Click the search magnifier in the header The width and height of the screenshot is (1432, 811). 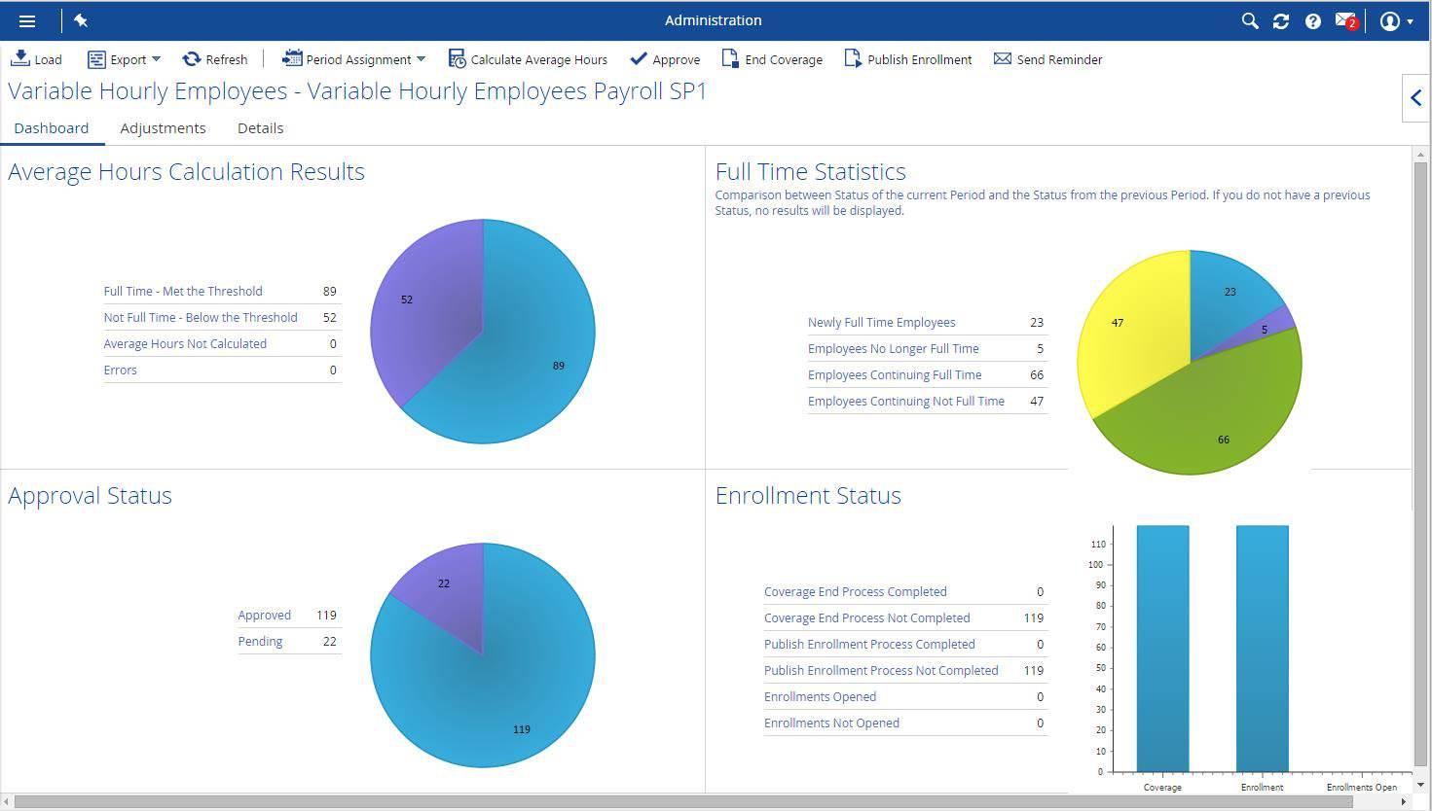point(1249,19)
